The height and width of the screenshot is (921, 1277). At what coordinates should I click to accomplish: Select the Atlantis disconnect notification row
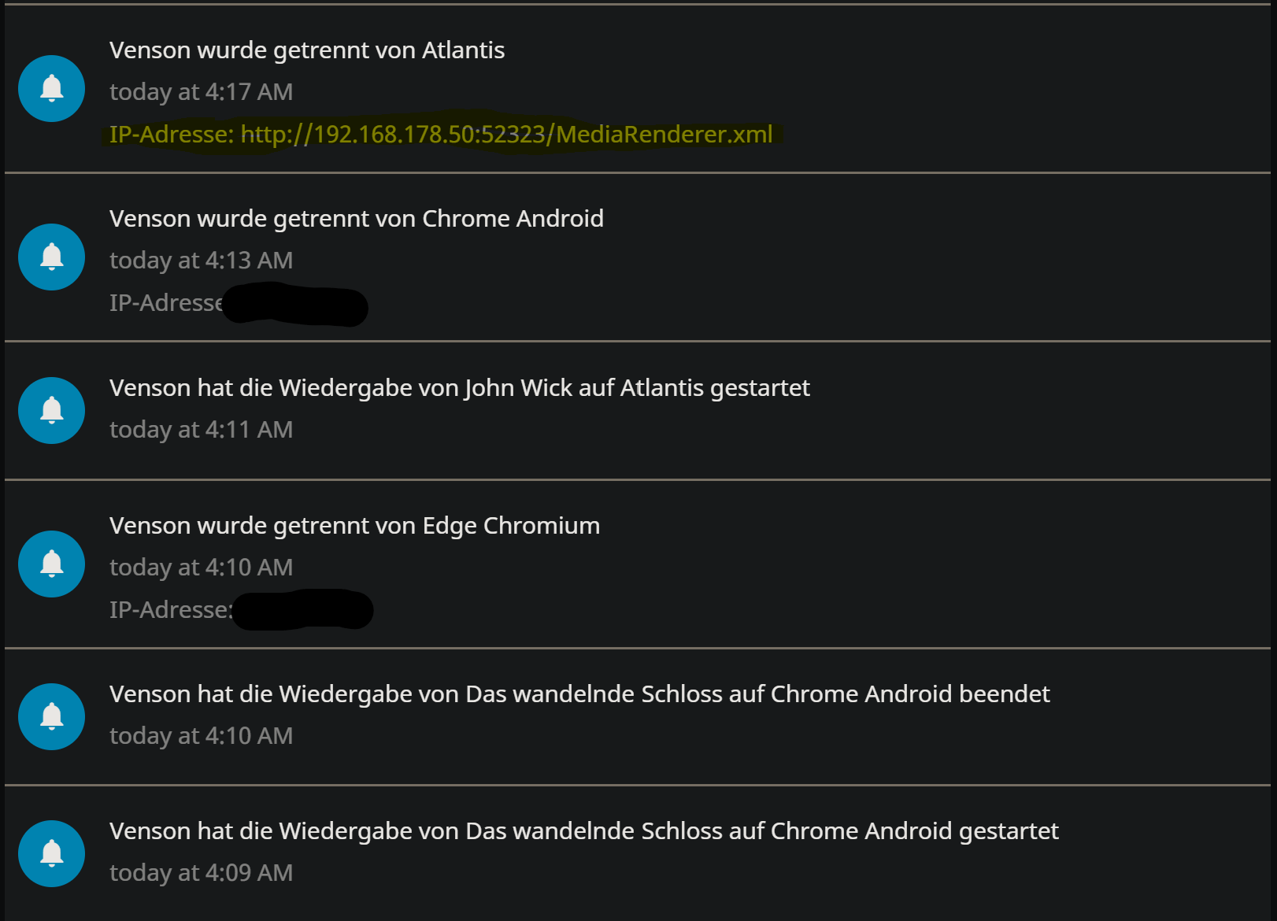coord(307,50)
